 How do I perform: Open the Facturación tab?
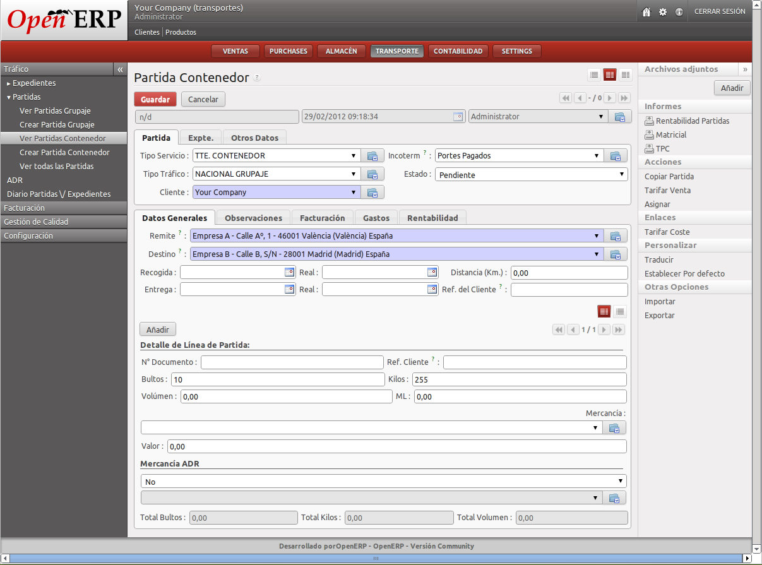click(323, 218)
